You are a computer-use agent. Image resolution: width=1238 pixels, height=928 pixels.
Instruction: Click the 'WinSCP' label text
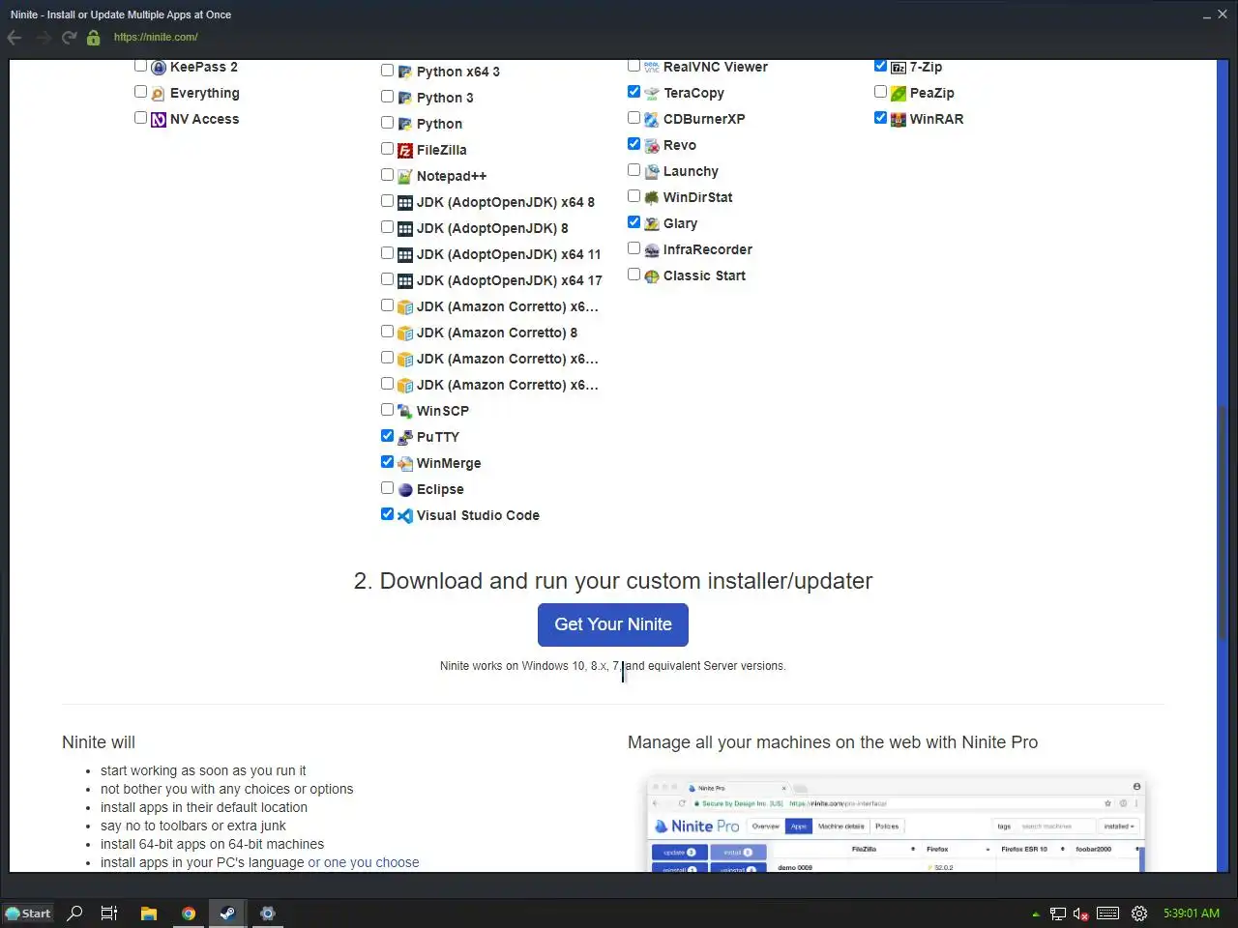coord(443,412)
